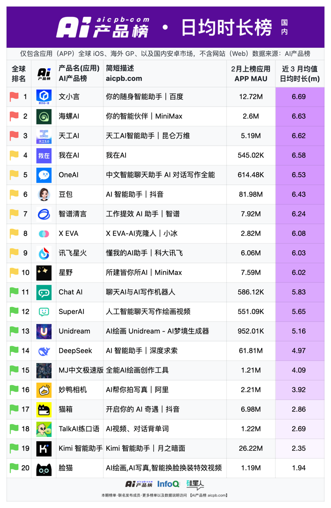This screenshot has width=331, height=508.
Task: Click the 星野 black star icon
Action: (44, 273)
